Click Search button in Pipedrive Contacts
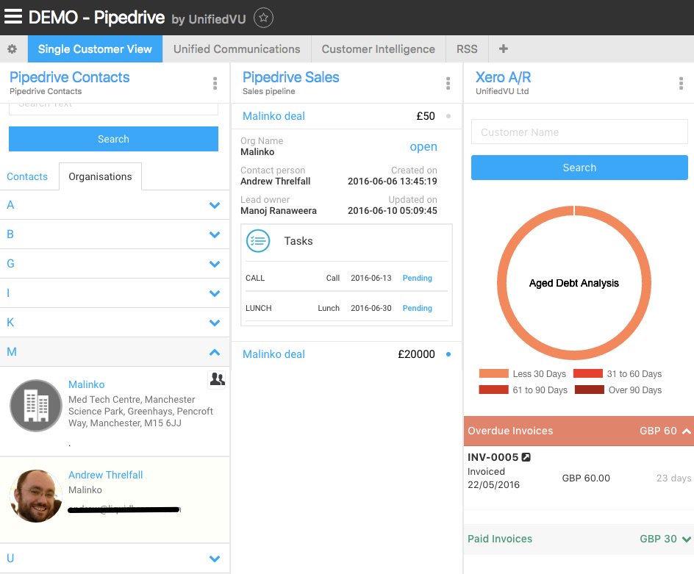The image size is (694, 574). coord(113,139)
